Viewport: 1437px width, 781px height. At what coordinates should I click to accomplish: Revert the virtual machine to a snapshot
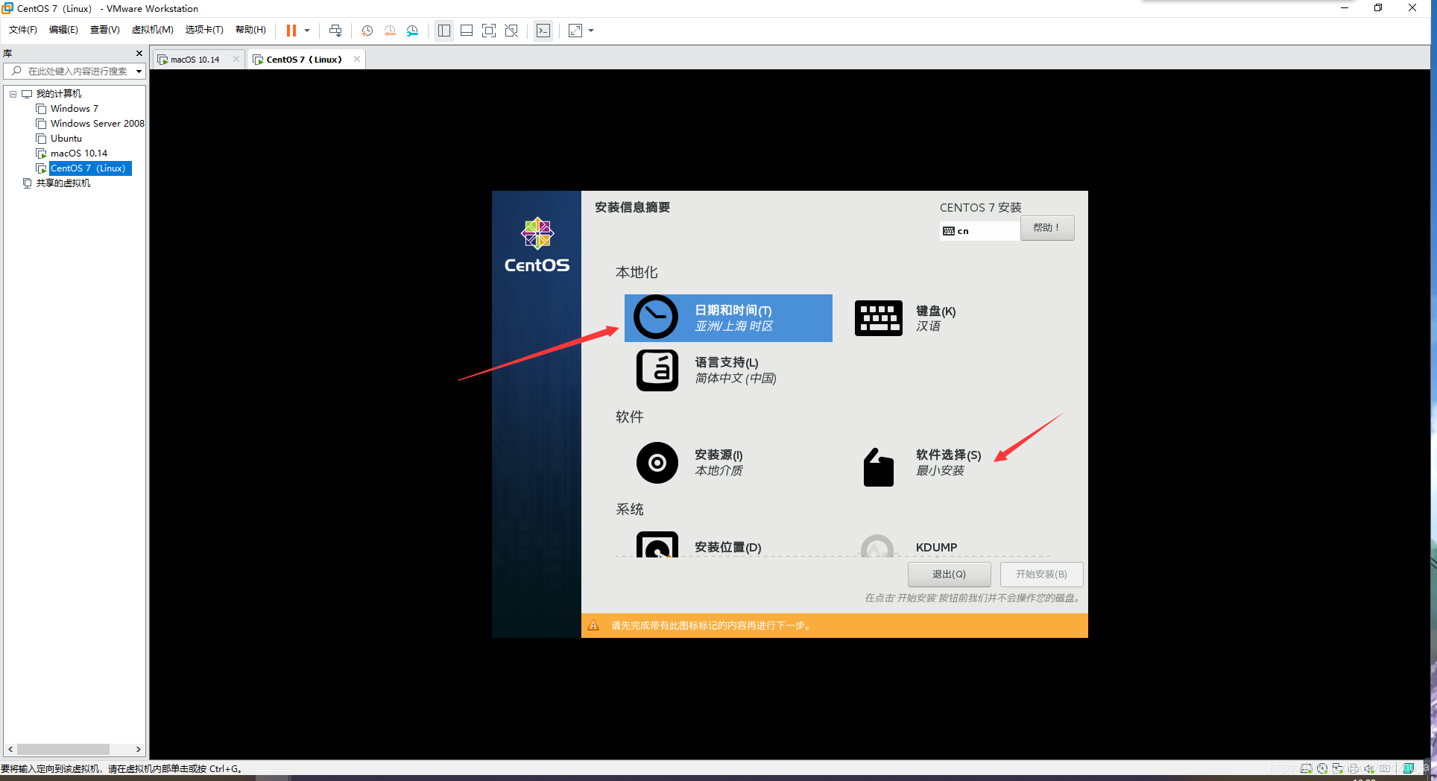(x=390, y=31)
